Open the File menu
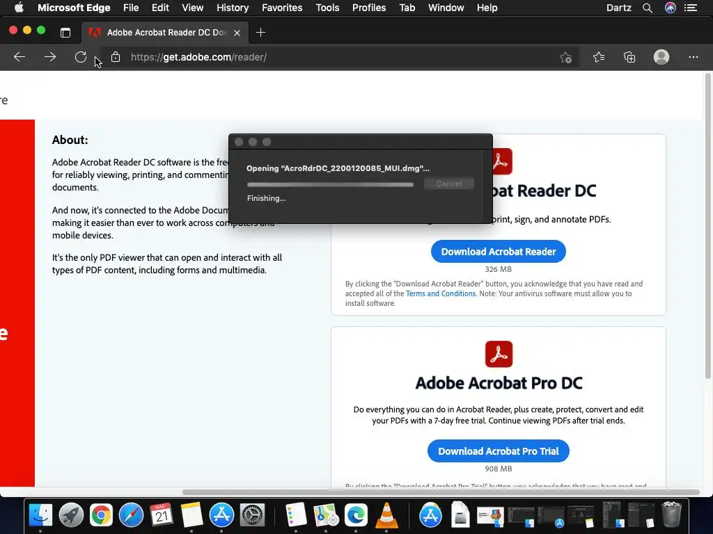Image resolution: width=713 pixels, height=534 pixels. click(131, 8)
